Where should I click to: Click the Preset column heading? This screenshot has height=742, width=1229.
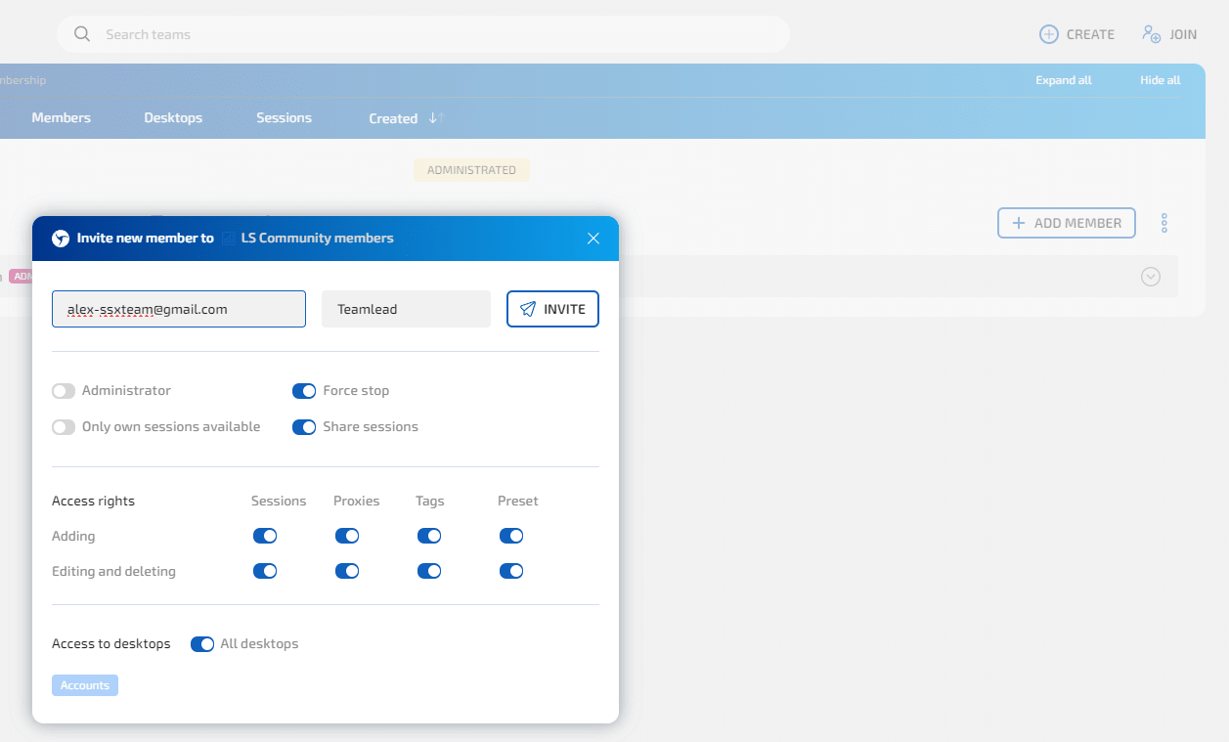517,501
